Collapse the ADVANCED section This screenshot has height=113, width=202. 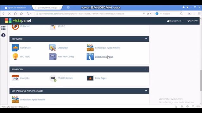coord(146,69)
